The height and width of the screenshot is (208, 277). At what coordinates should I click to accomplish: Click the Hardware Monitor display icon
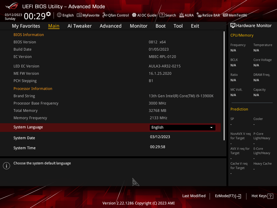point(233,26)
